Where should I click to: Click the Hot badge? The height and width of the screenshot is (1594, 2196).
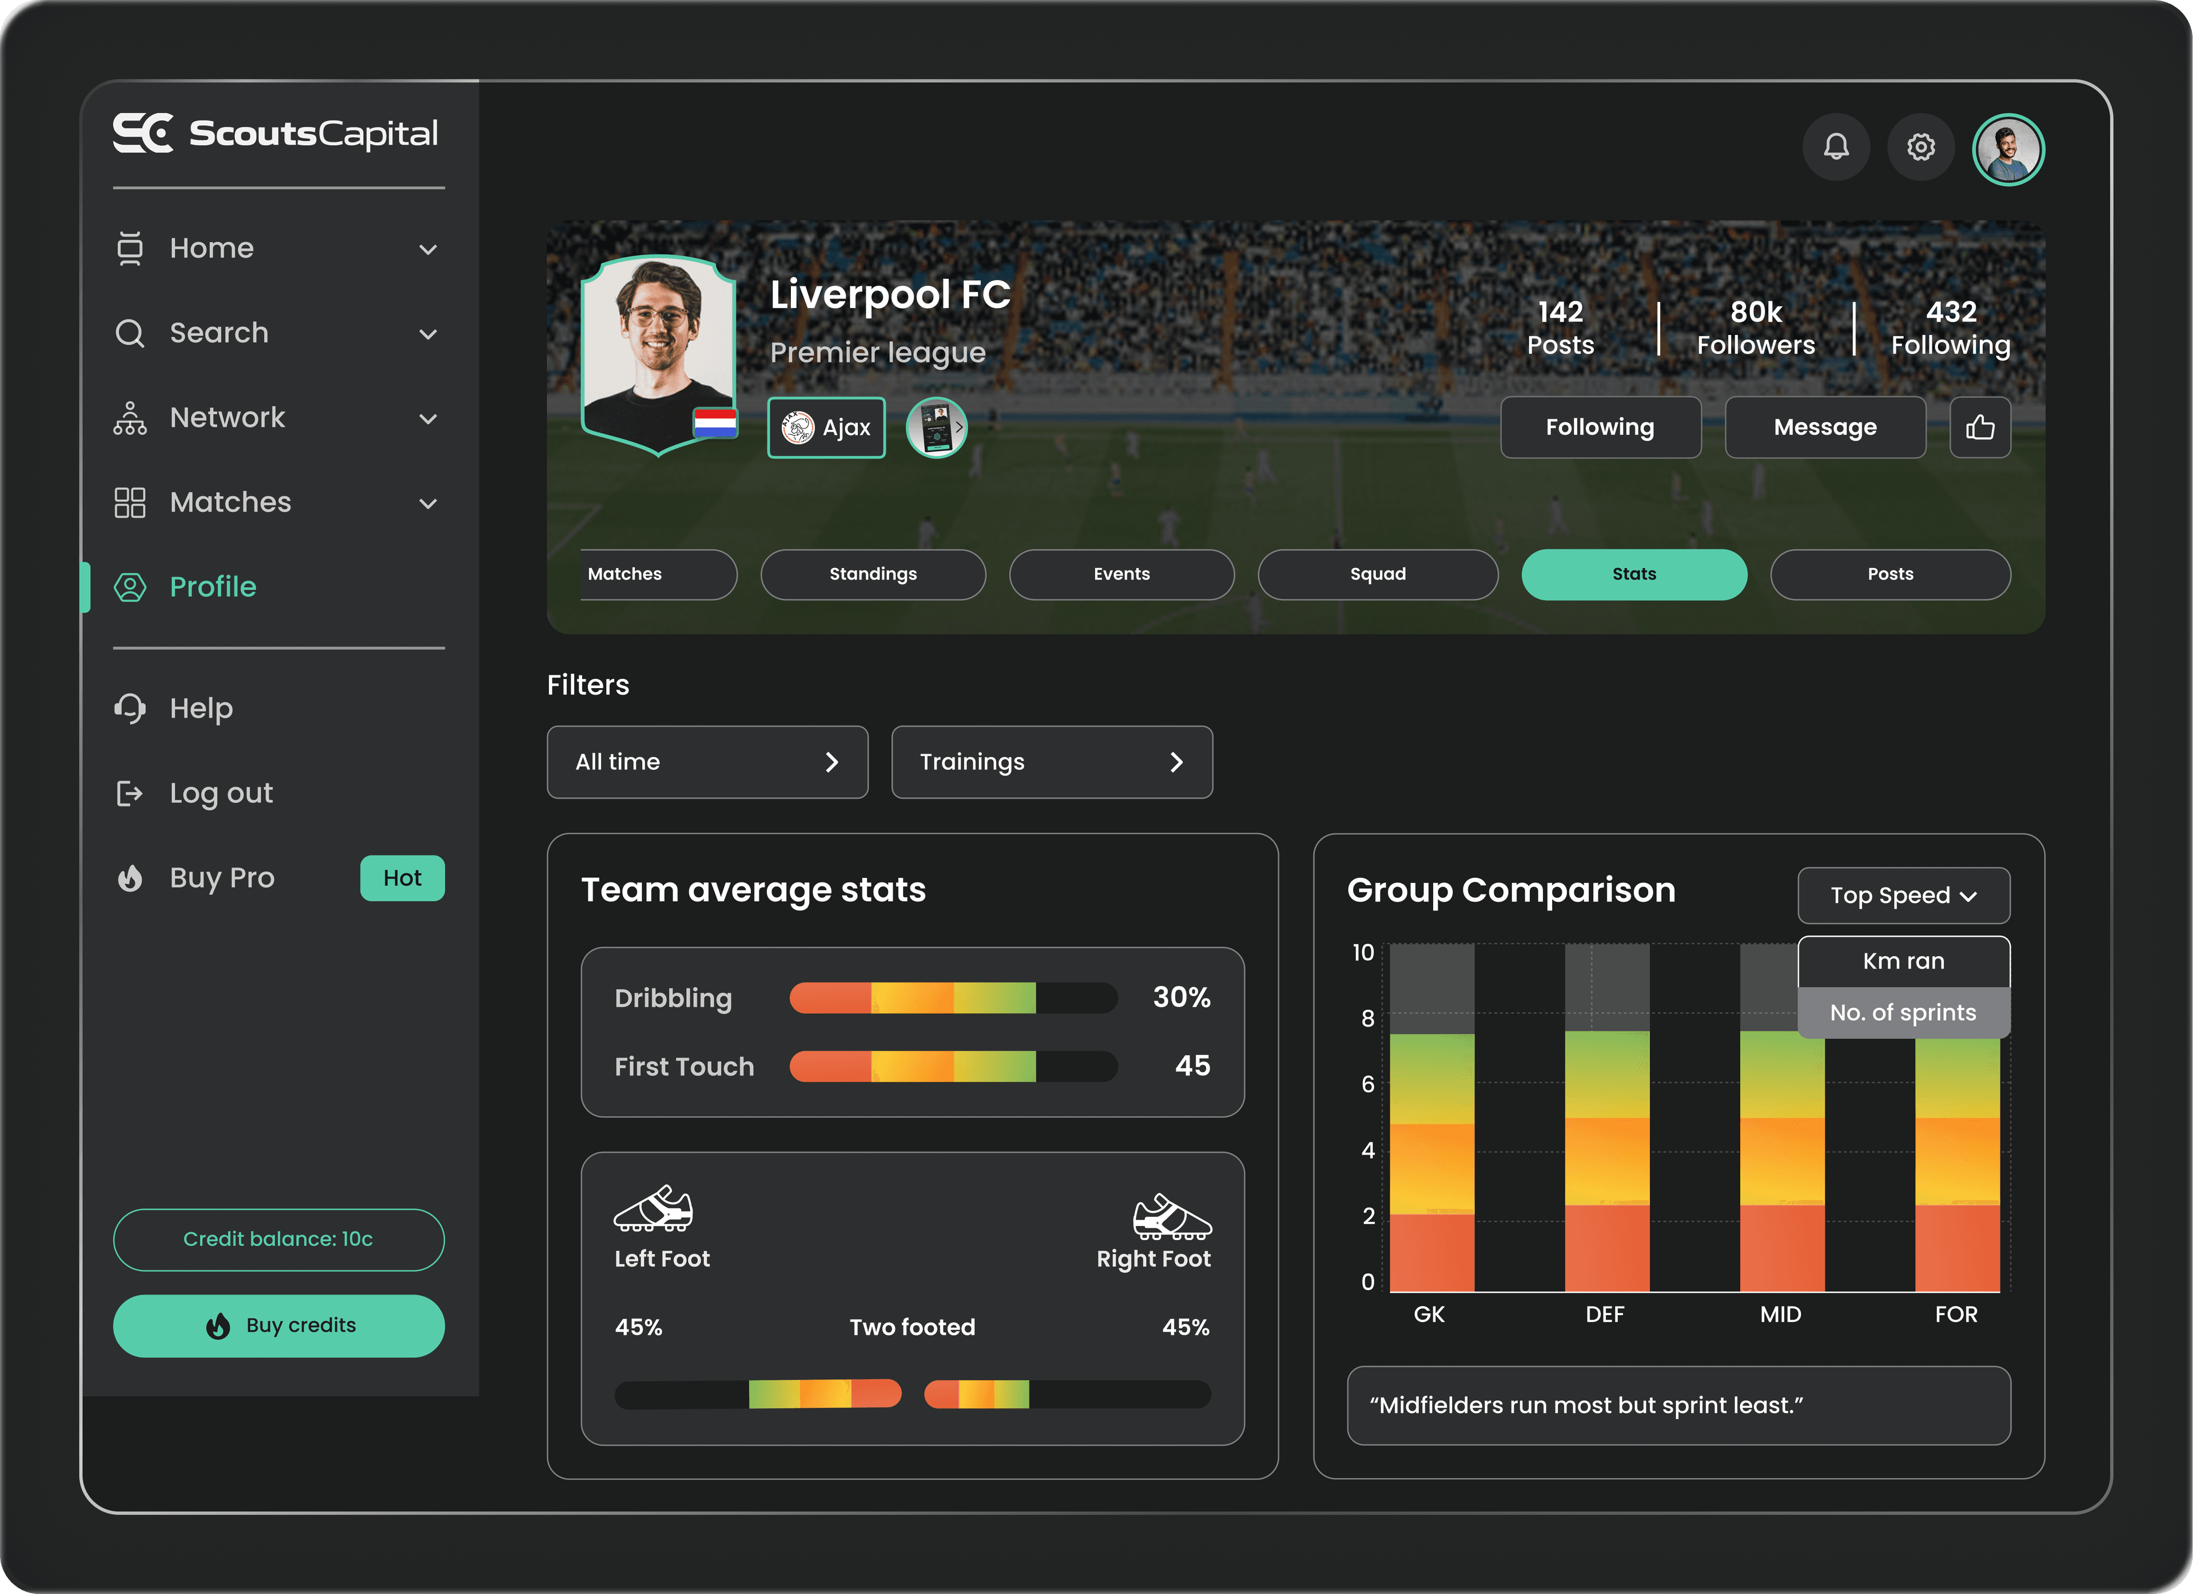[x=402, y=878]
